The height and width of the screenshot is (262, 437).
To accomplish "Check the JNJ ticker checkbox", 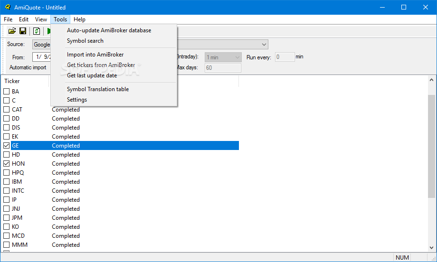I will (x=6, y=208).
